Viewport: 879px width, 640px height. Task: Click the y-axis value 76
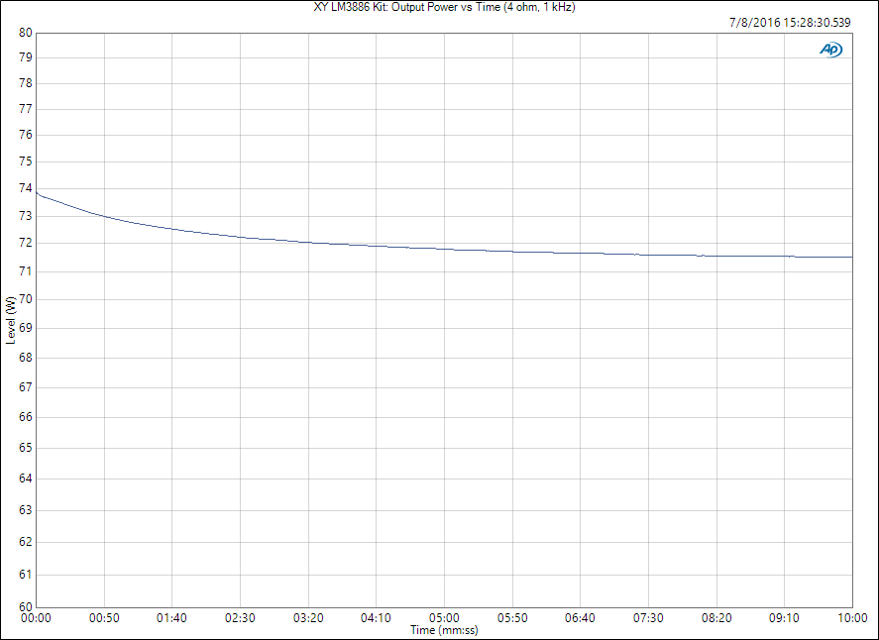pyautogui.click(x=25, y=135)
